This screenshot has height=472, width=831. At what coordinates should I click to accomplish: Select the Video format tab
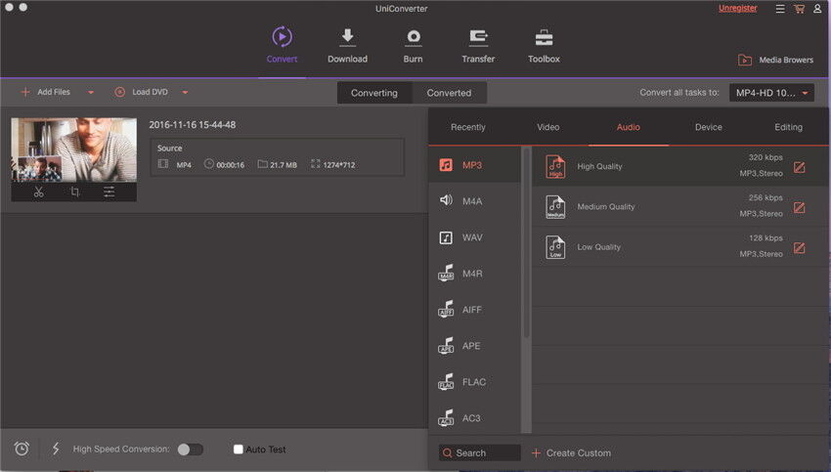pyautogui.click(x=548, y=127)
